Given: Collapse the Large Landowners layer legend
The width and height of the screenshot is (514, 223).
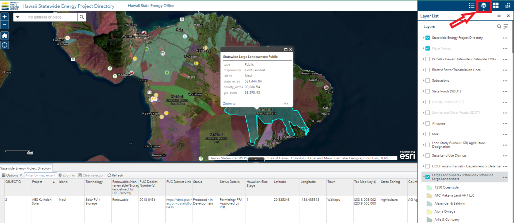Looking at the screenshot, I should tap(424, 177).
